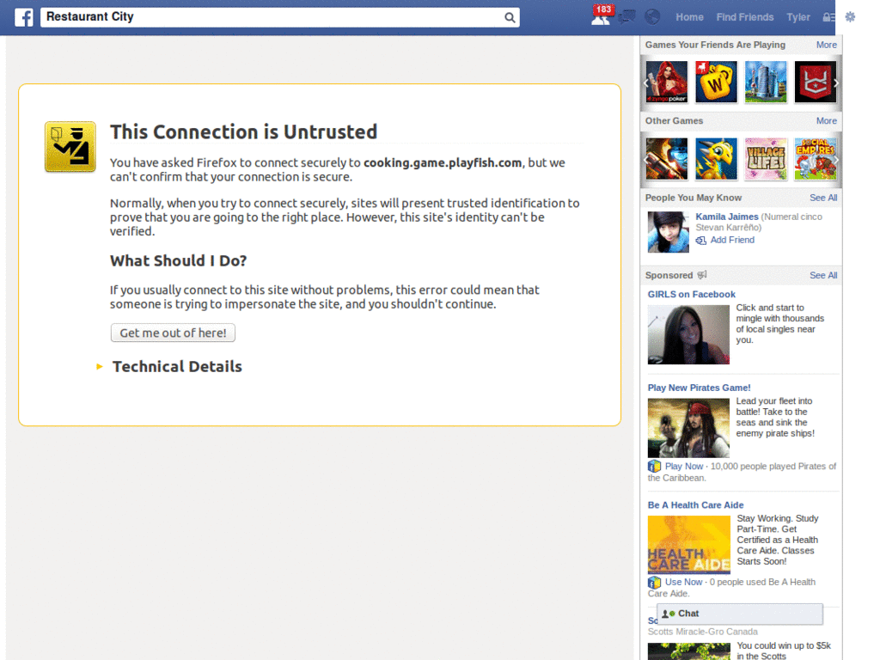Click the search field containing Restaurant City
The height and width of the screenshot is (660, 880).
point(279,17)
